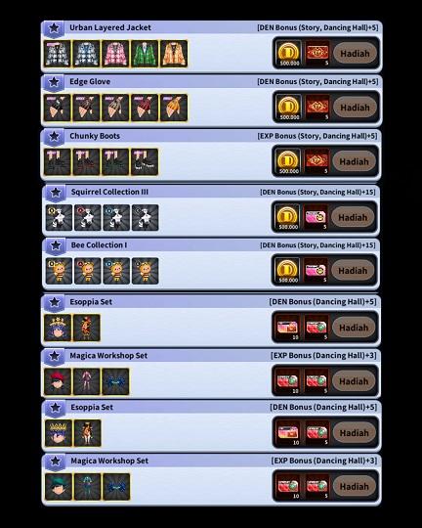This screenshot has width=422, height=528.
Task: Select the green hat in last Magica Workshop Set
Action: coord(59,487)
